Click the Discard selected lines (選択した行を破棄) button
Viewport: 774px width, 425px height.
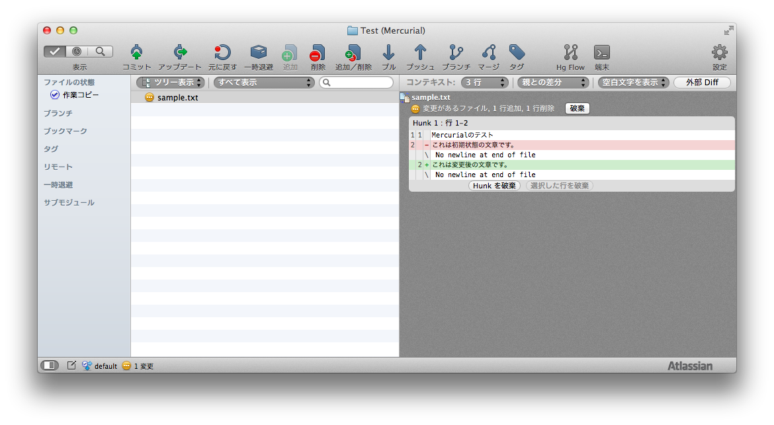[559, 186]
